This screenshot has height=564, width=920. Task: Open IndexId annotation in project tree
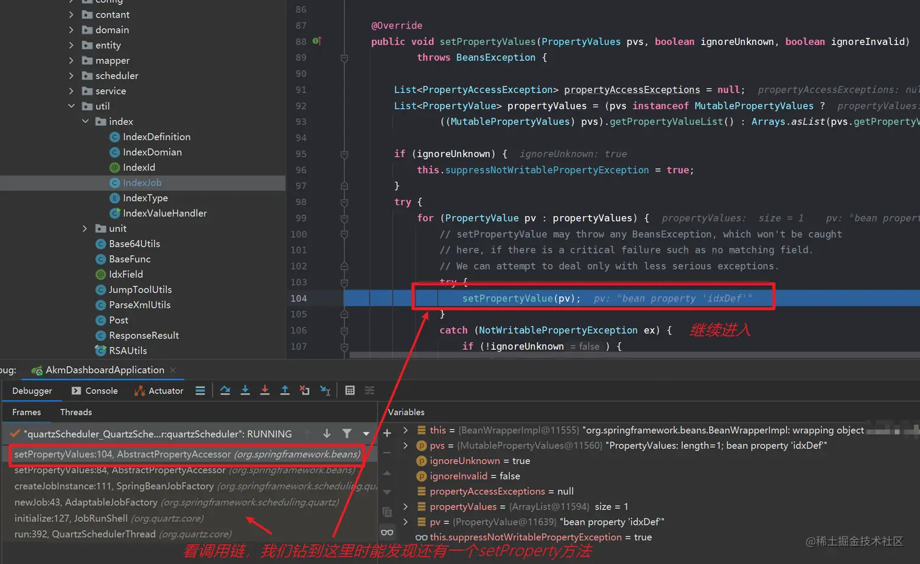(x=139, y=167)
